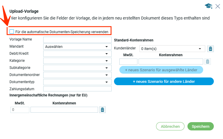Screen dimensions: 223x139
Task: Open the graduation cap tutorial icon
Action: tap(208, 6)
